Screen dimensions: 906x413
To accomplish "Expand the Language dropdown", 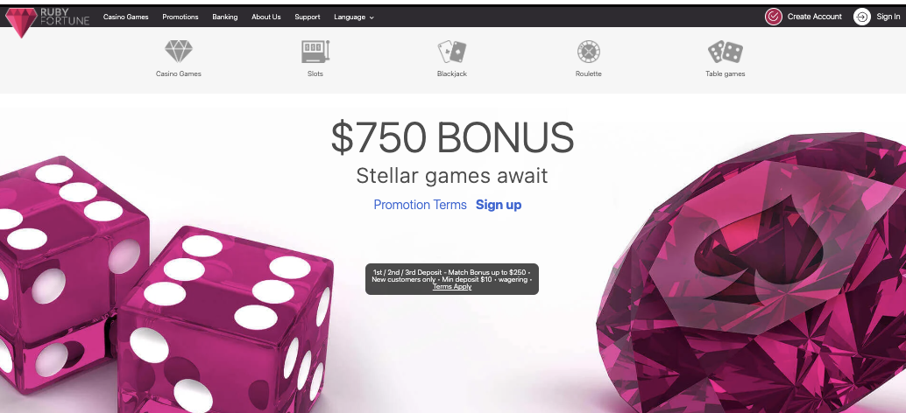I will 354,17.
